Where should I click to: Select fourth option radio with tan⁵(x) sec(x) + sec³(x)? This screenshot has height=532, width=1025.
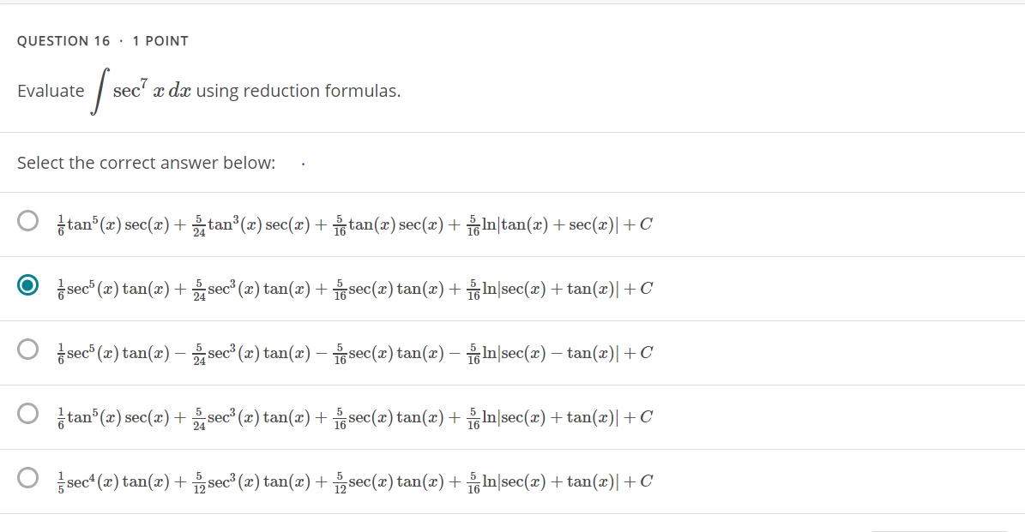(x=27, y=413)
